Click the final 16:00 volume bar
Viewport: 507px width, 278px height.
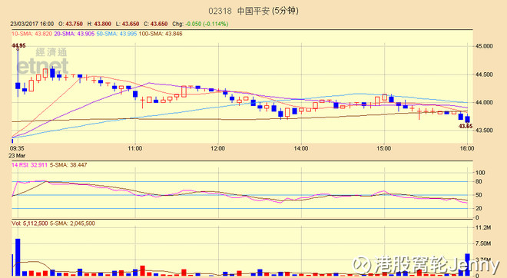point(467,265)
